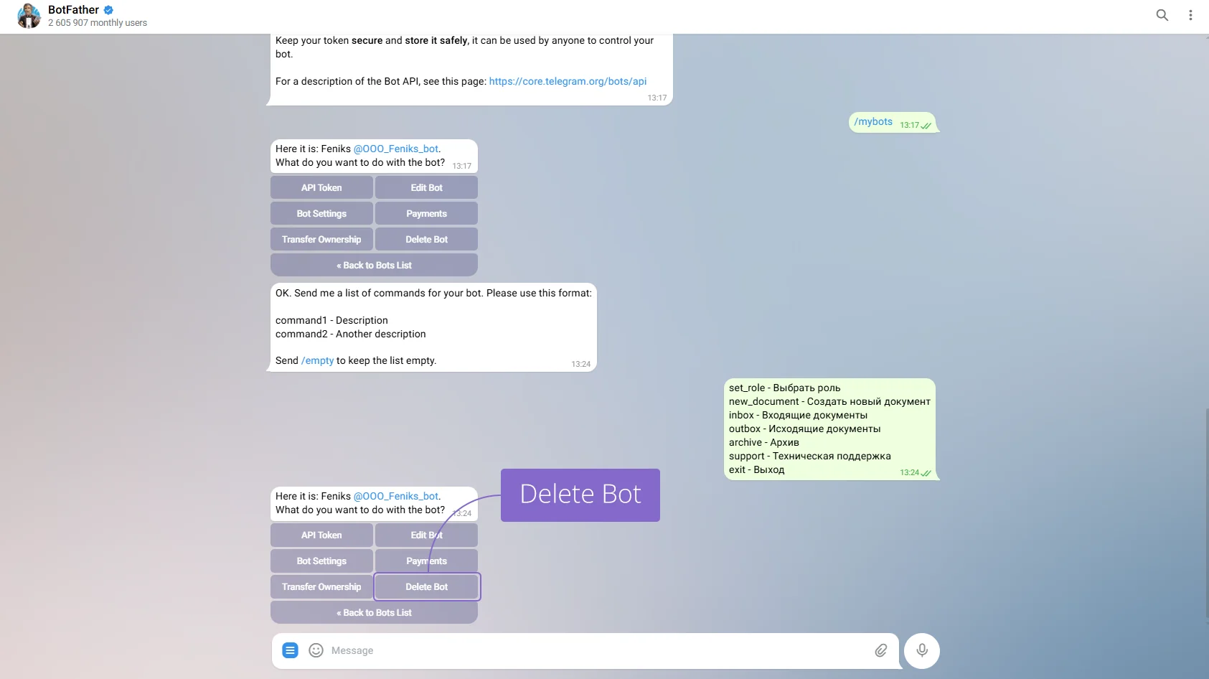The image size is (1209, 679).
Task: Open the chat search magnifier icon
Action: [1162, 15]
